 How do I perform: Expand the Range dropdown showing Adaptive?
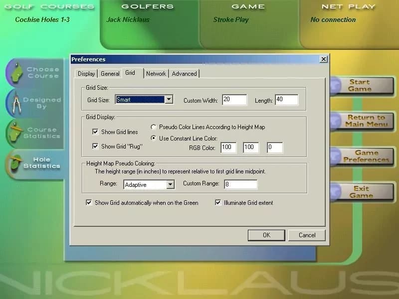coord(169,185)
